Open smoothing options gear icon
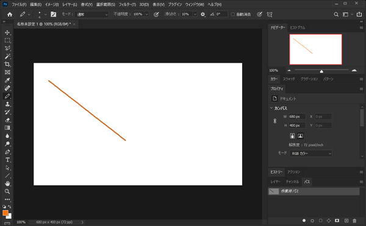This screenshot has height=226, width=366. point(203,15)
